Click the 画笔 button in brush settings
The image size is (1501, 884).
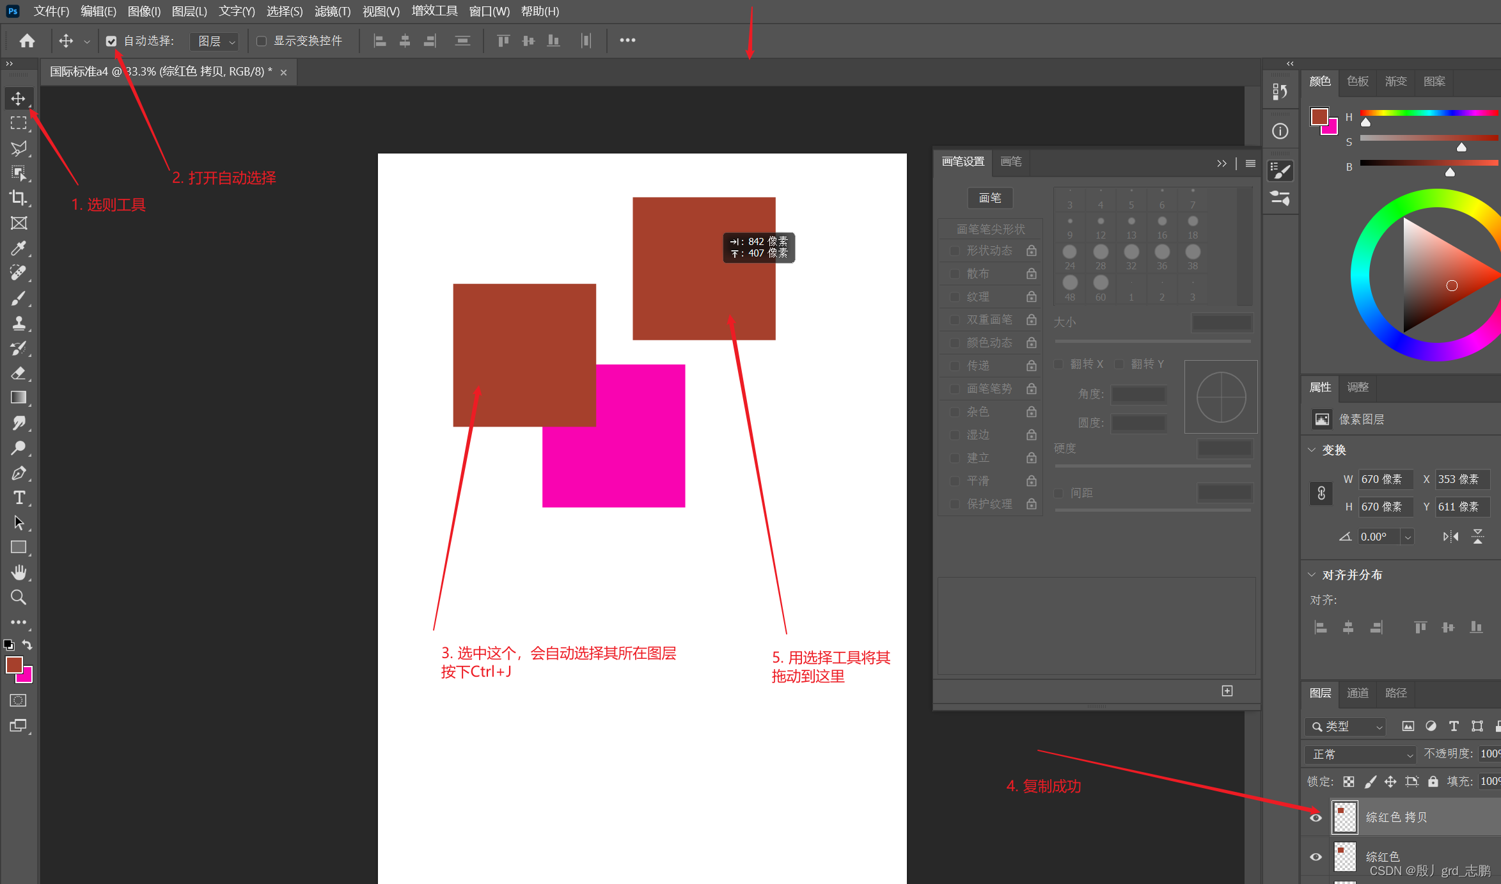pos(989,198)
